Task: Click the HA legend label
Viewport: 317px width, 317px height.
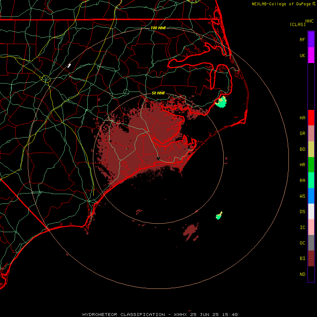Action: pos(302,118)
